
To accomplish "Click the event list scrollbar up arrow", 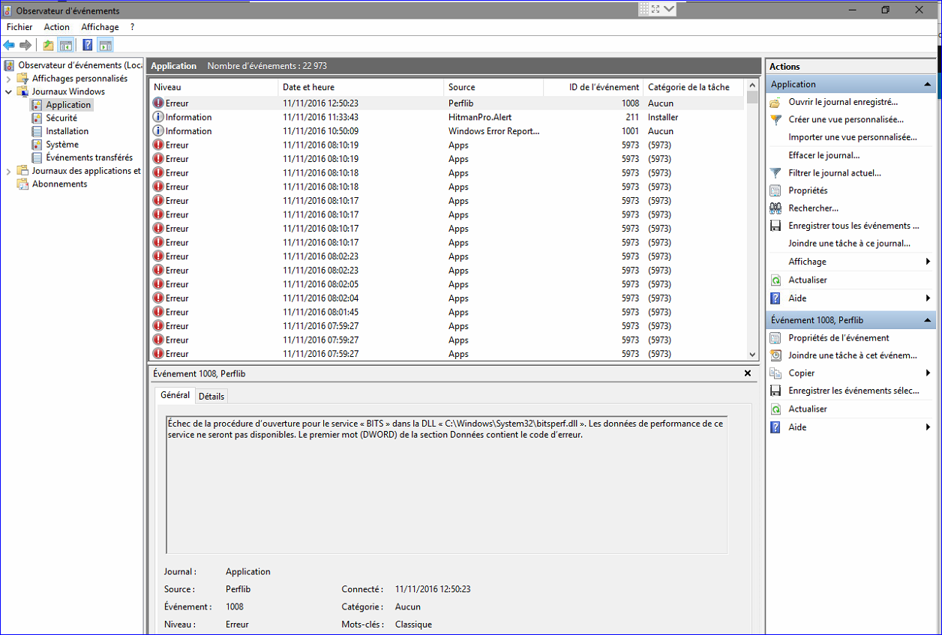I will point(752,85).
